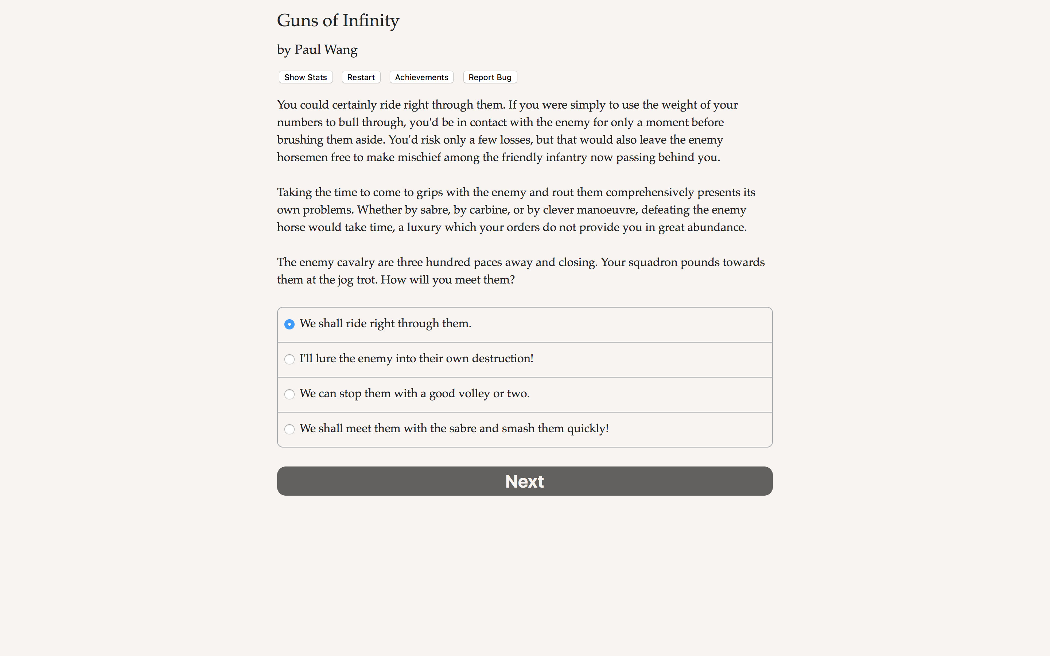
Task: Click paragraph starting 'You could certainly ride'
Action: pos(507,131)
